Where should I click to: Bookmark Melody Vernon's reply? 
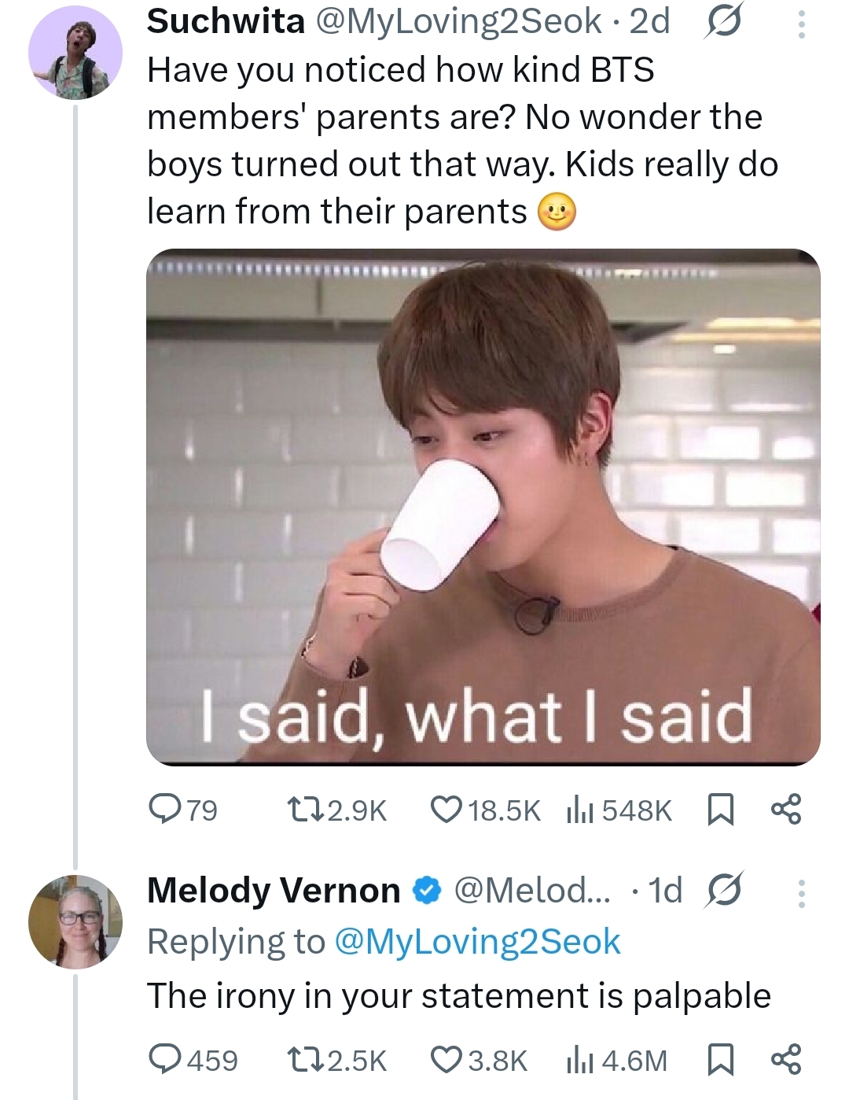coord(721,1059)
